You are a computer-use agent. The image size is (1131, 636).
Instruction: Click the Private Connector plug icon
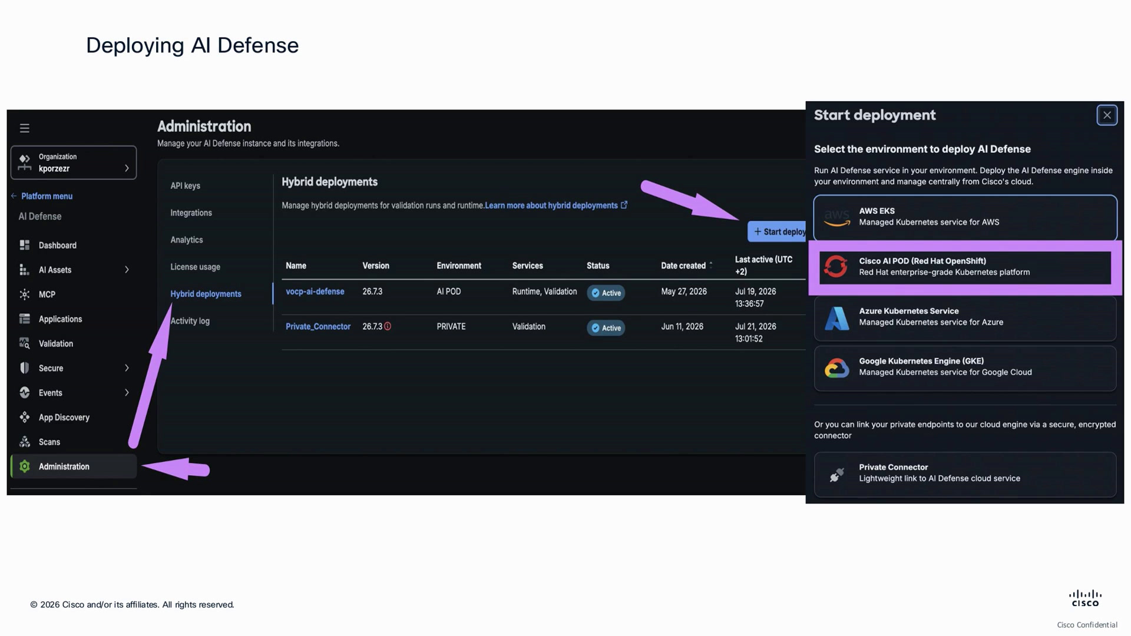pos(836,474)
